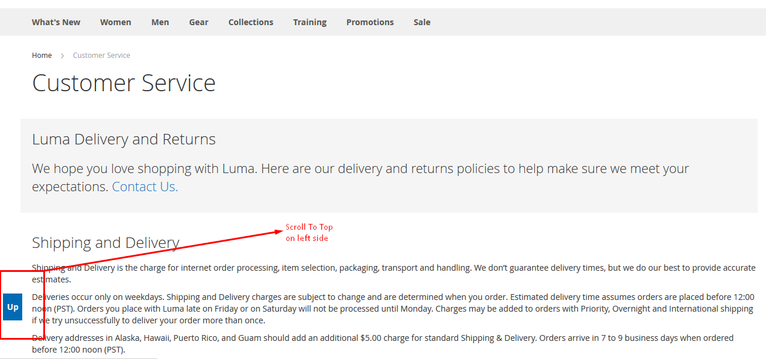
Task: Click the paragraph starting 'We hope you love shopping'
Action: coord(360,178)
